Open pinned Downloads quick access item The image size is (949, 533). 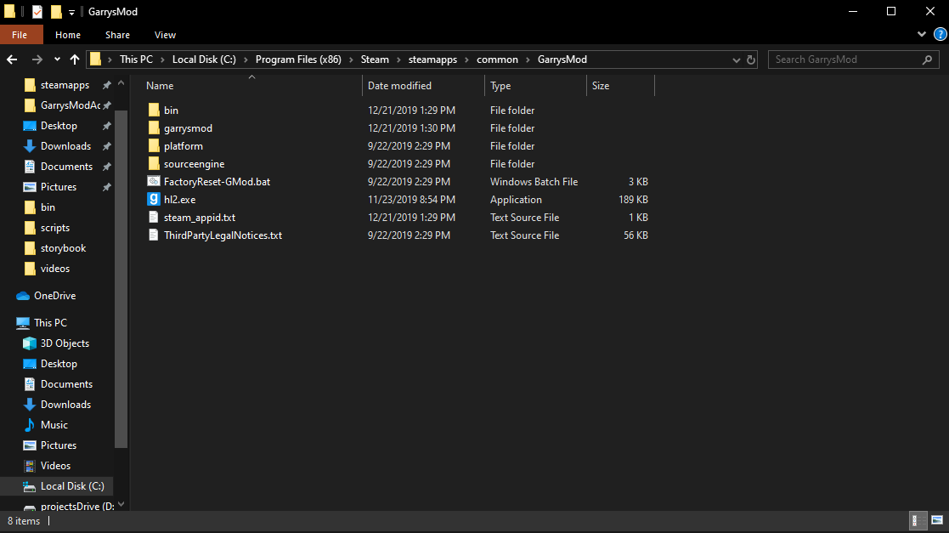tap(56, 146)
